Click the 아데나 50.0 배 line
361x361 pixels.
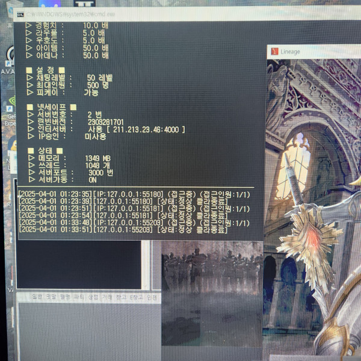pos(67,55)
